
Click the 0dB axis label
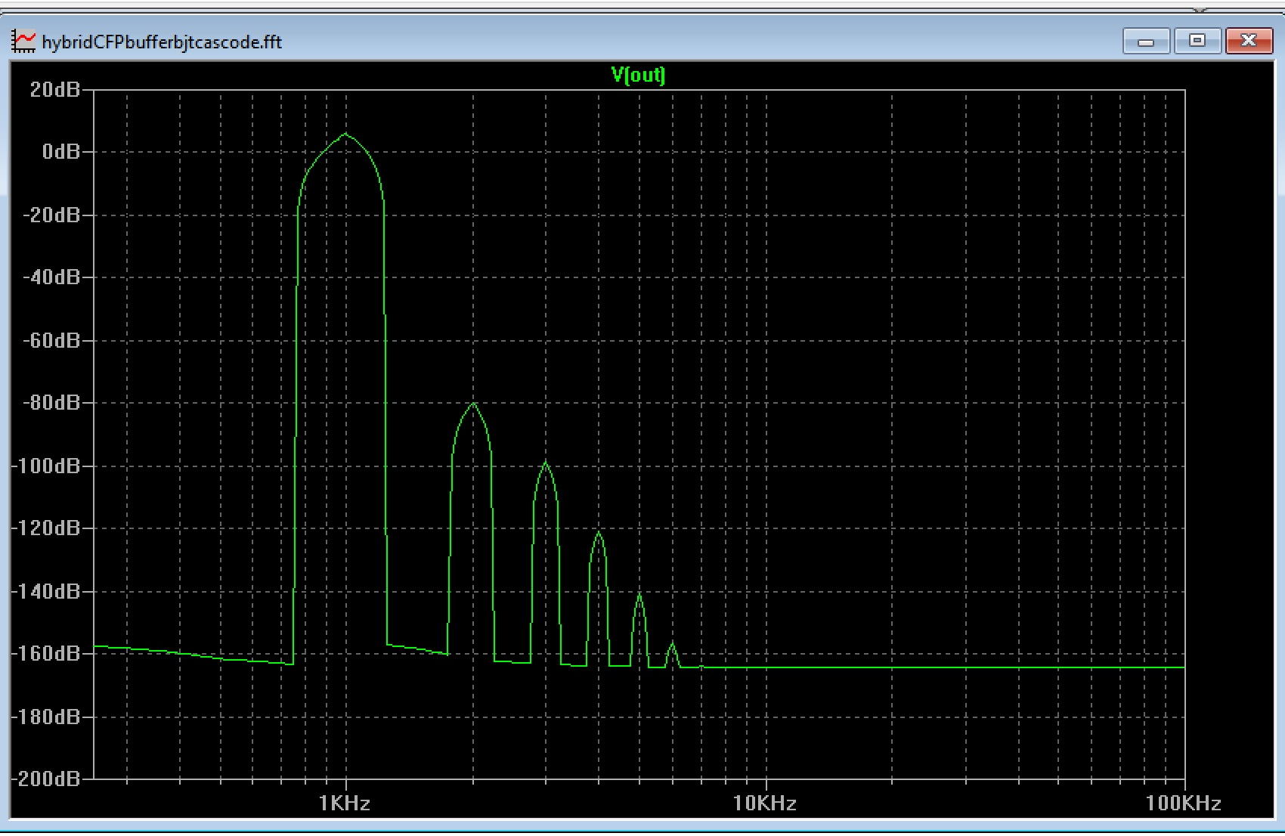(60, 152)
